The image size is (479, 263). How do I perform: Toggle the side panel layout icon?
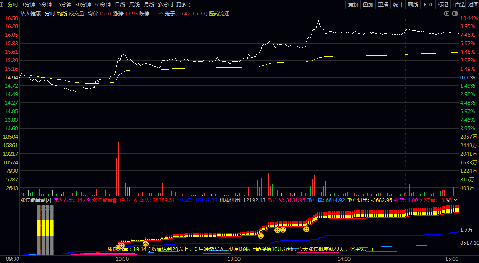455,13
